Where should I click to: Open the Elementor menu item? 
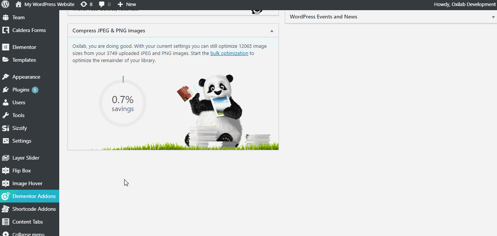pyautogui.click(x=24, y=47)
